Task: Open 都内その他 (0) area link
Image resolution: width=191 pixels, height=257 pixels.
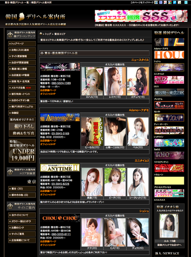Action: pyautogui.click(x=22, y=195)
